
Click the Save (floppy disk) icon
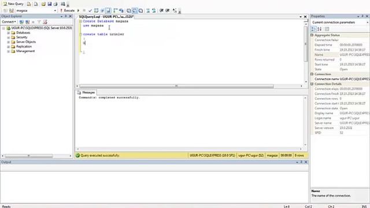(49, 4)
